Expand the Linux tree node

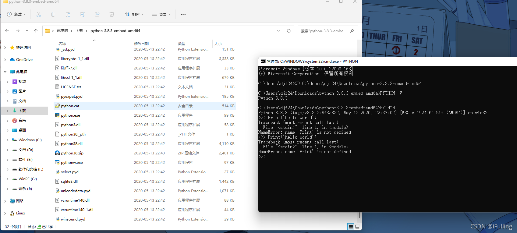click(x=5, y=213)
